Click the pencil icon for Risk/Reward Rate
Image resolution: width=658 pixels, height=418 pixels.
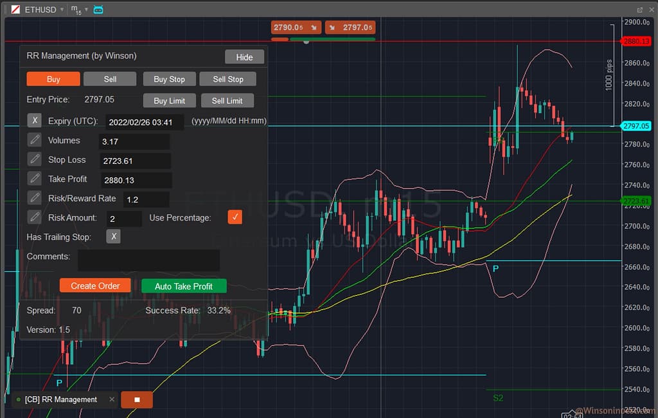click(35, 198)
